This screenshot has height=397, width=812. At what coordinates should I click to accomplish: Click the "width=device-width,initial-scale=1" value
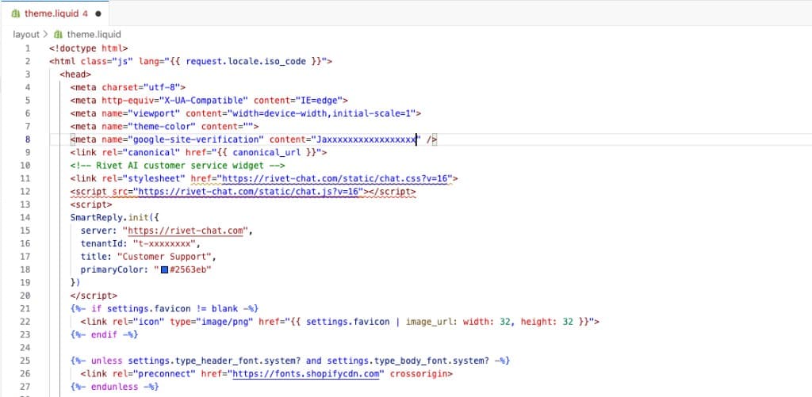(322, 113)
